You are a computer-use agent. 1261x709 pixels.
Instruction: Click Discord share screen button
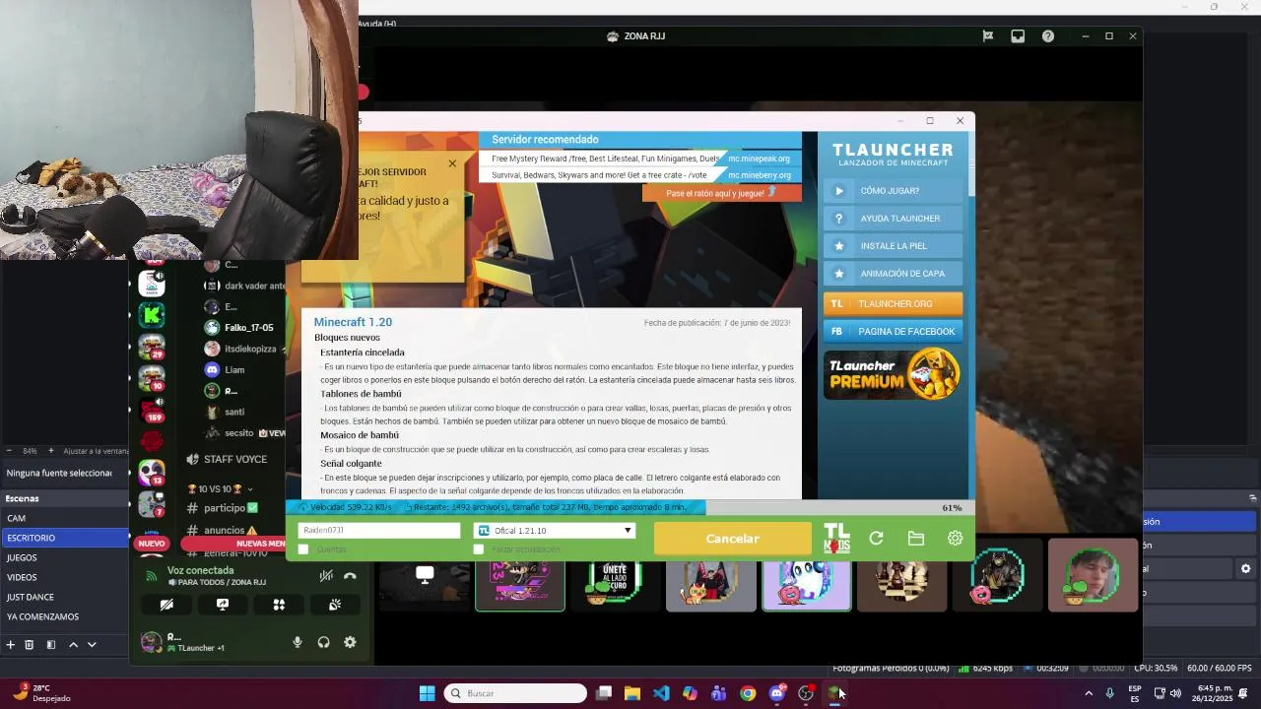[x=223, y=605]
